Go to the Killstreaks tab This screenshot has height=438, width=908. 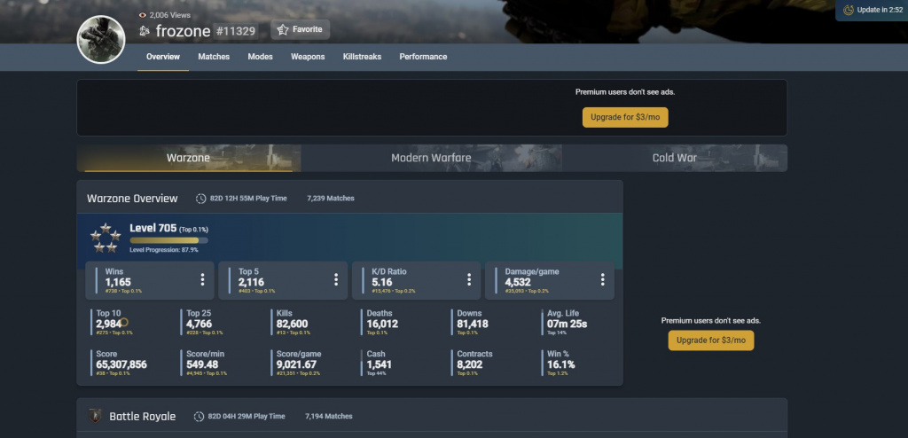[362, 57]
